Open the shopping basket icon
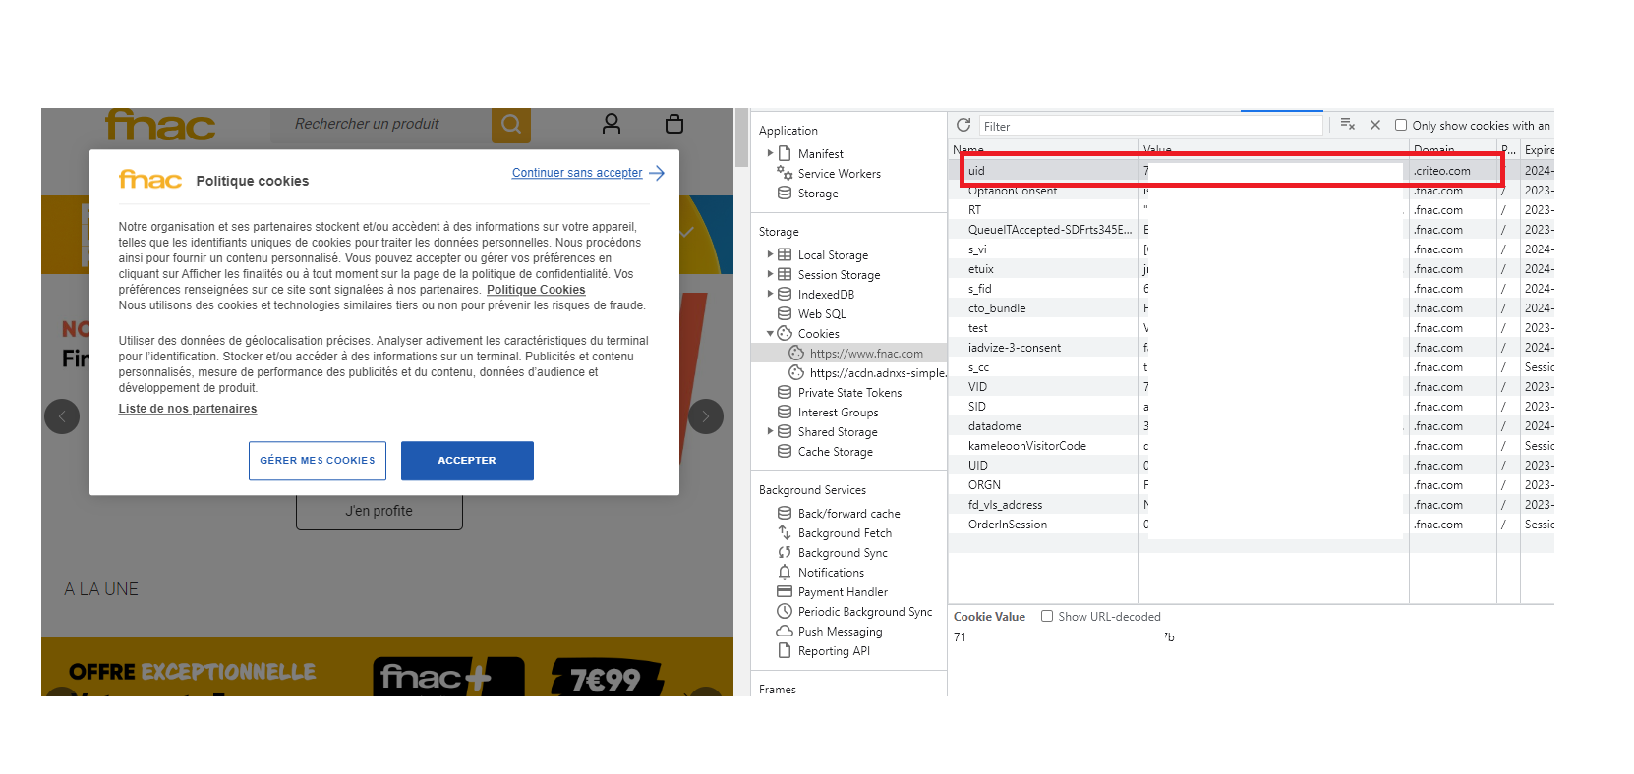The width and height of the screenshot is (1634, 774). [x=674, y=124]
